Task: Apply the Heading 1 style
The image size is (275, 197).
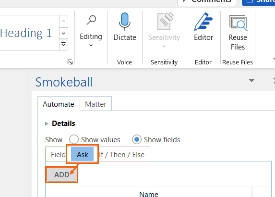Action: pyautogui.click(x=26, y=33)
